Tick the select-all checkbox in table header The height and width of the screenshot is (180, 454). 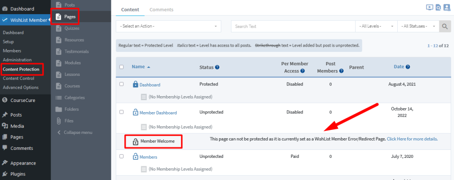(x=121, y=67)
